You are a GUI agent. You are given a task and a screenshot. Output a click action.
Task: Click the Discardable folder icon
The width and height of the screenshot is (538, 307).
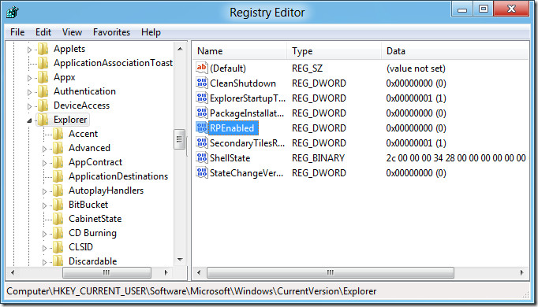click(58, 261)
